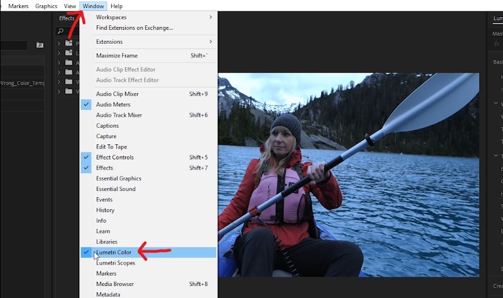Click the kayaker video preview in Program monitor
Screen dimensions: 503x298
pos(349,175)
